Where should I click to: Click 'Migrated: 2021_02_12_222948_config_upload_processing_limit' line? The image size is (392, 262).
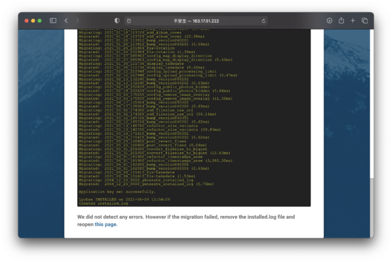158,75
